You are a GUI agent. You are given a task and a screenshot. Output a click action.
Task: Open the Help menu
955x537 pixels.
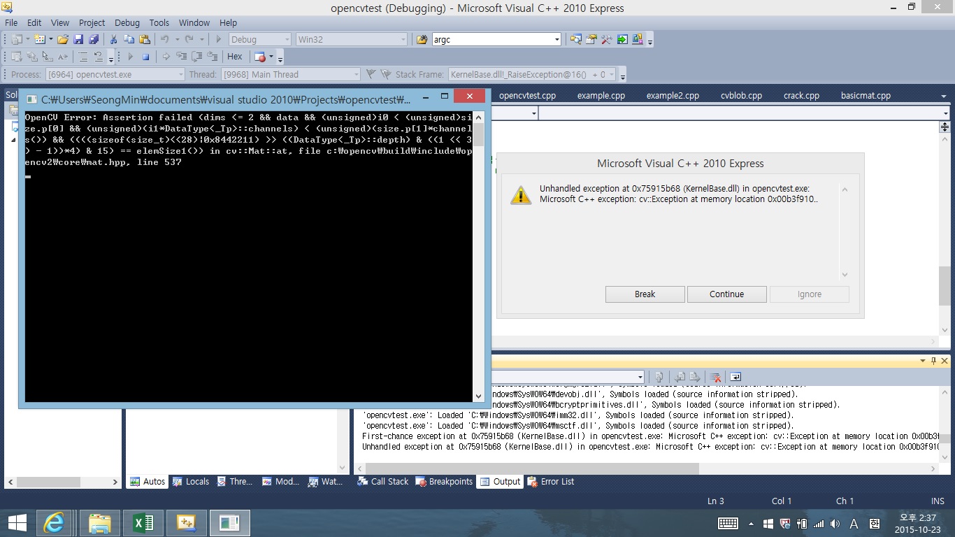tap(228, 22)
